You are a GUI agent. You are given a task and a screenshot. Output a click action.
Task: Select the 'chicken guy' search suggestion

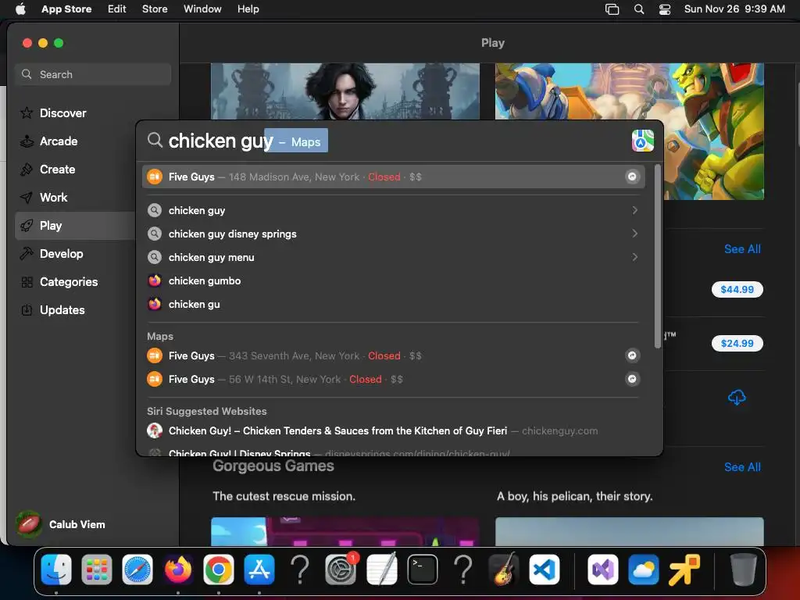394,210
